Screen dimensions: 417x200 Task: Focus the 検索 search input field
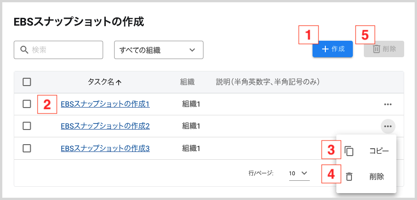pos(64,49)
